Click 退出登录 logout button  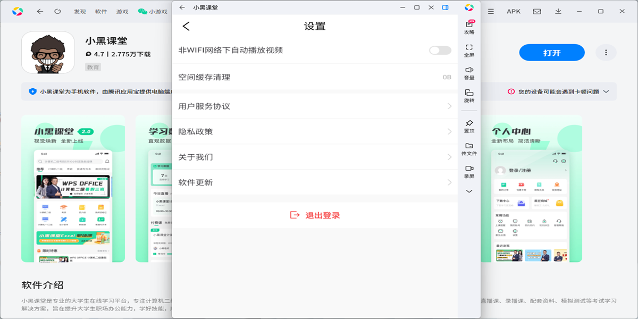(x=315, y=215)
